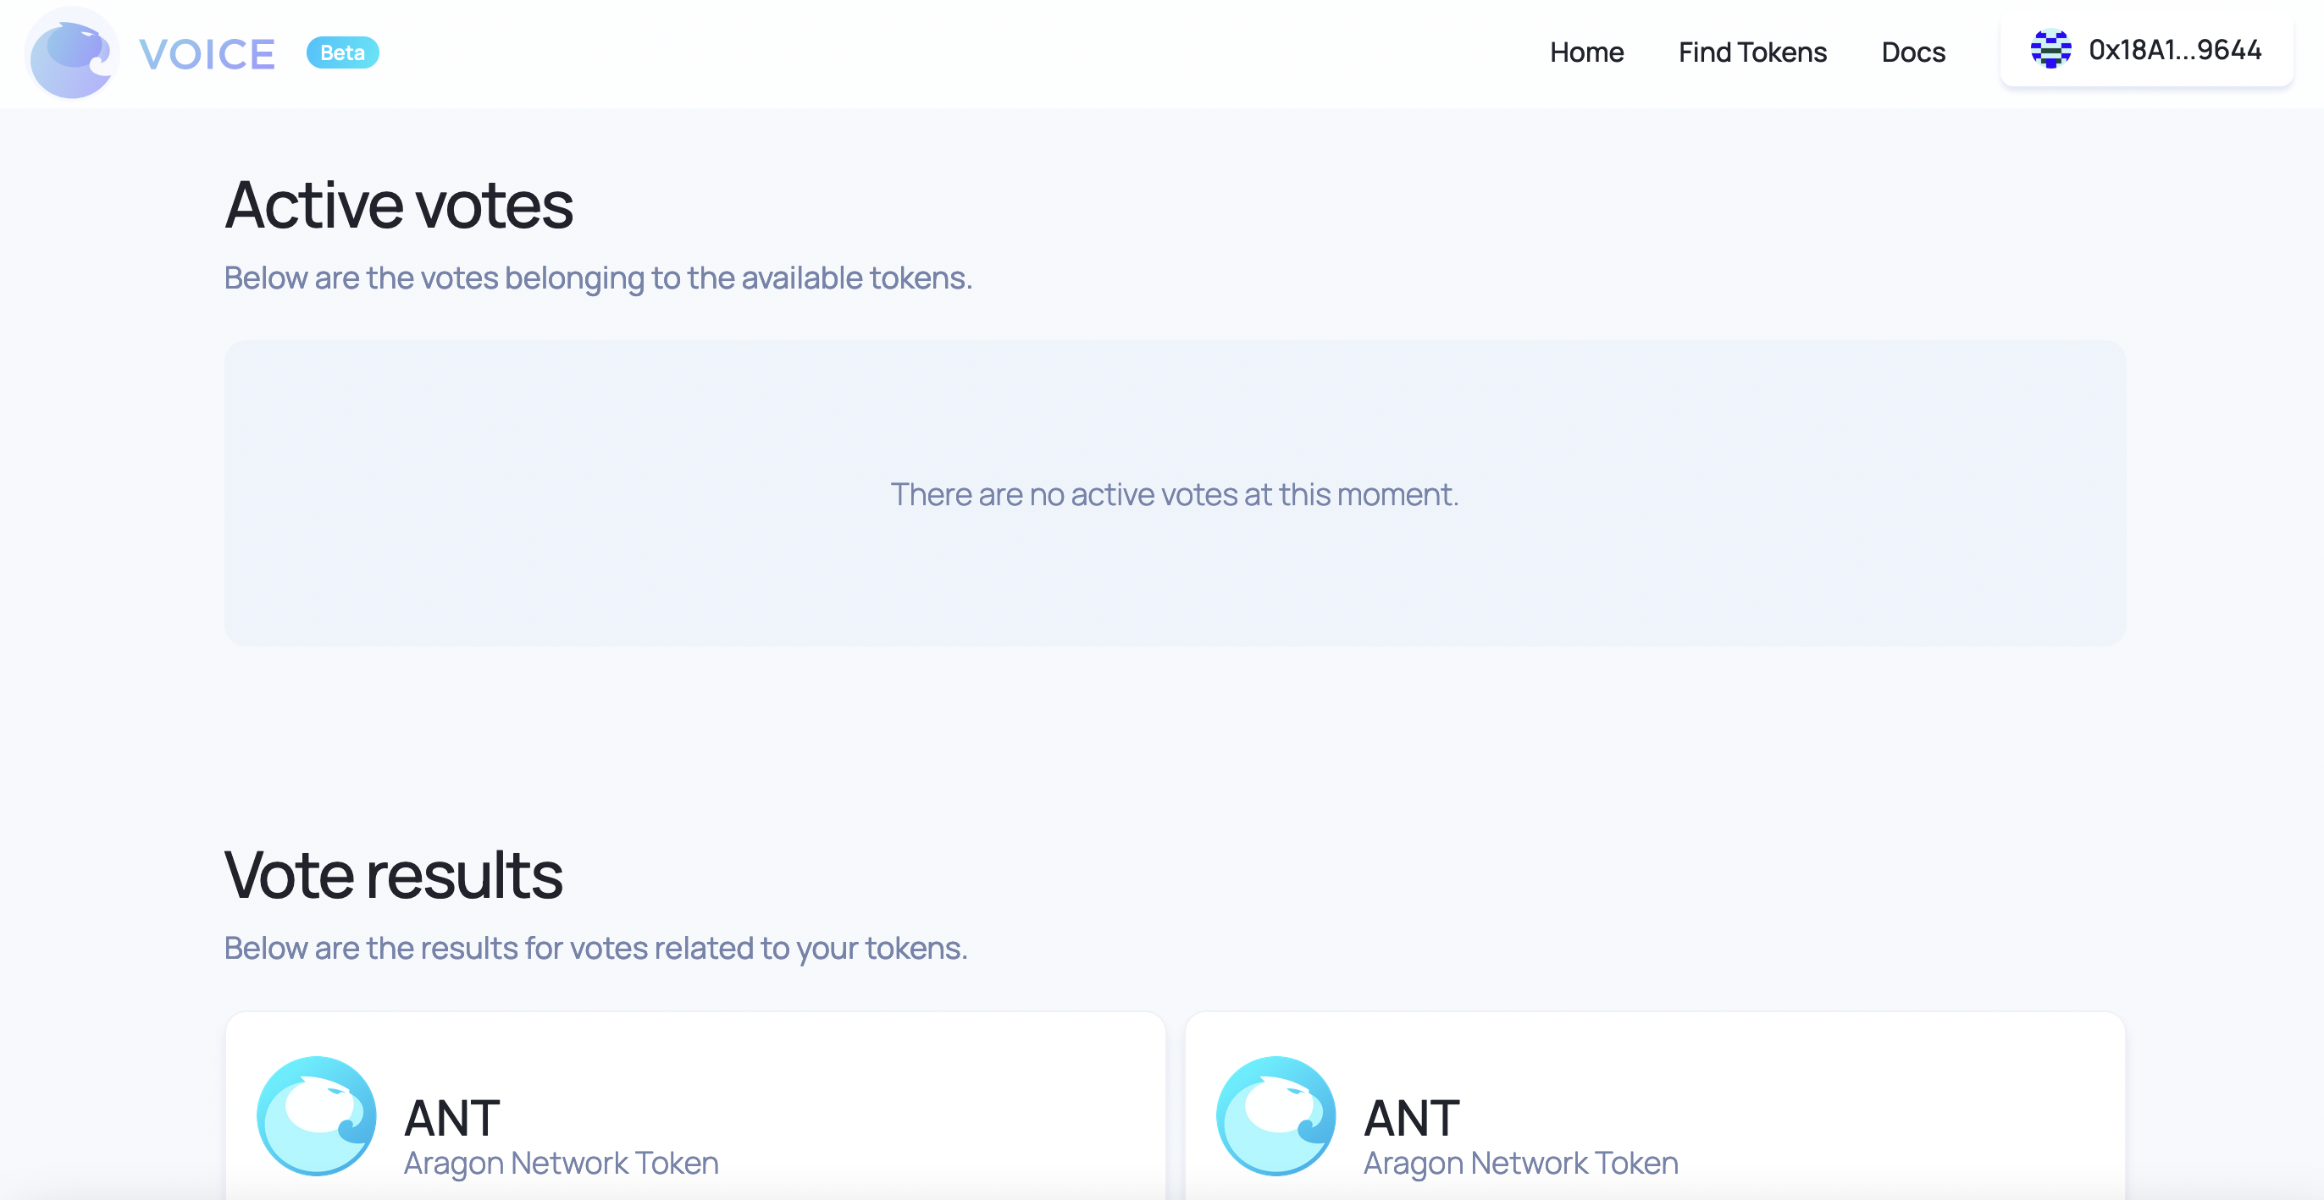
Task: Open the first ANT vote result card
Action: (695, 1105)
